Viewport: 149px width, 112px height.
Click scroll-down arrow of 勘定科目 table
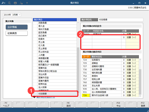pos(140,96)
